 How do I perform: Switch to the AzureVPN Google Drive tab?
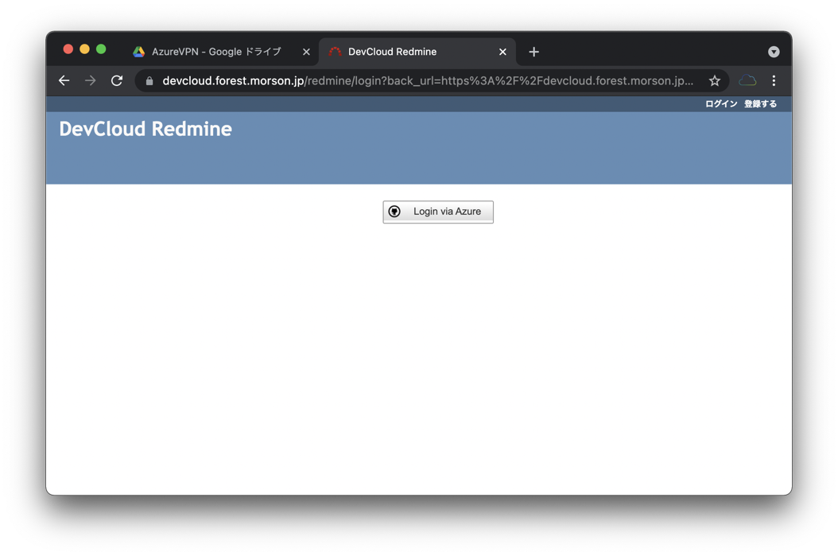215,52
